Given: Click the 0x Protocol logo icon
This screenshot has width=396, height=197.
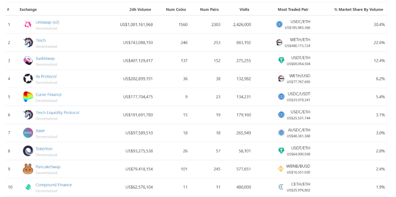Looking at the screenshot, I should [28, 79].
